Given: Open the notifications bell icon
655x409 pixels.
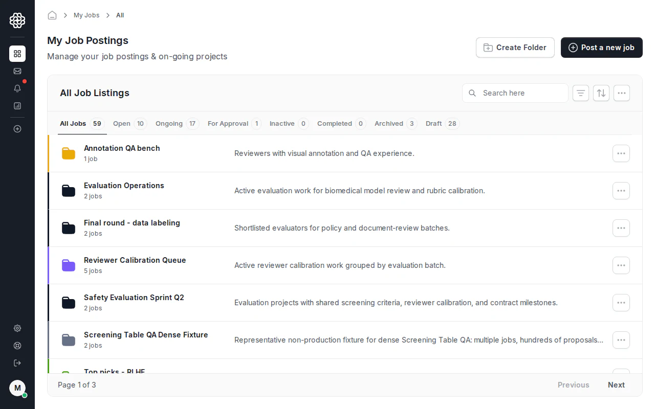Looking at the screenshot, I should pyautogui.click(x=17, y=88).
